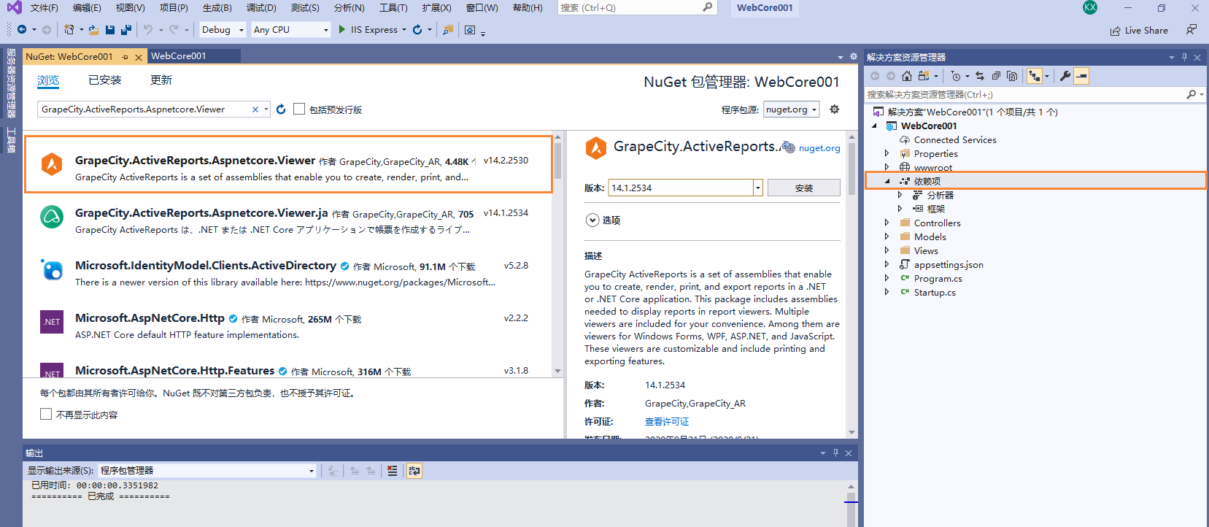Expand the options section chevron

coord(592,220)
